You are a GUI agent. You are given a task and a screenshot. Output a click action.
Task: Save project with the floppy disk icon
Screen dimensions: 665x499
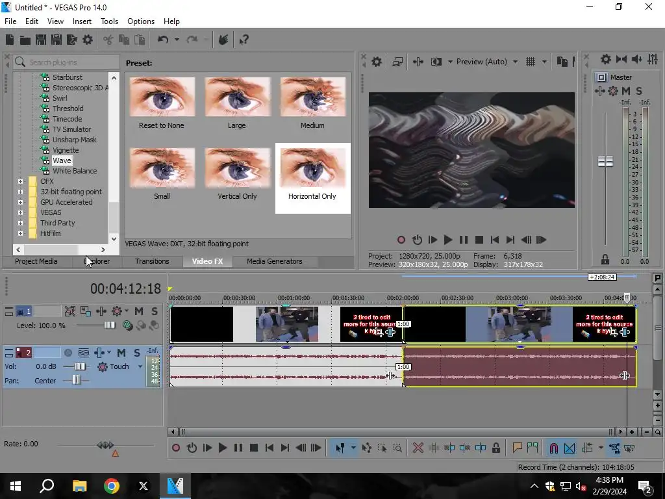pyautogui.click(x=41, y=40)
